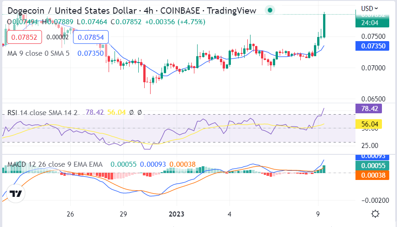Click the -0.00200 MACD axis label
The image size is (397, 227).
(x=375, y=201)
